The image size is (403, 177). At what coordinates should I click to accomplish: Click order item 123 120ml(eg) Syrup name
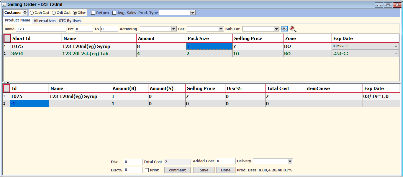(x=80, y=96)
